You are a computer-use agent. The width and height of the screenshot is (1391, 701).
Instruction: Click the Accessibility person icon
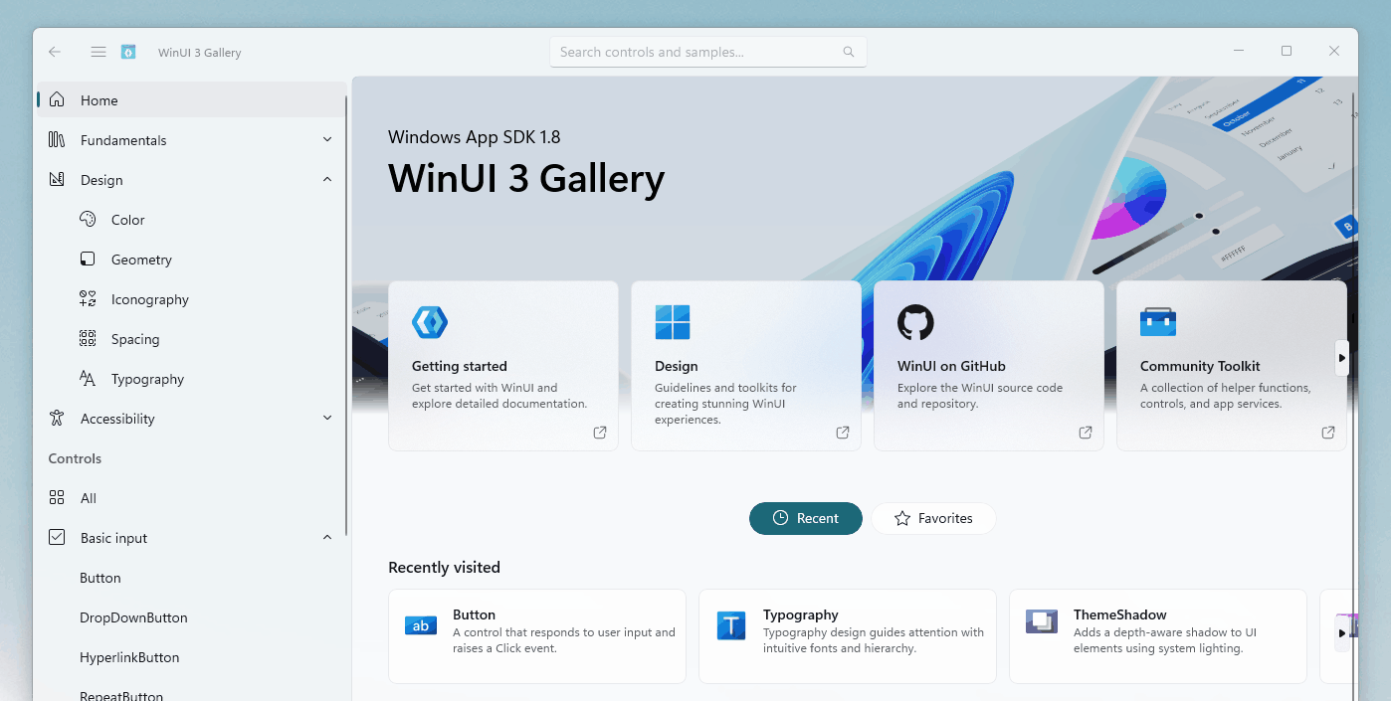coord(57,419)
